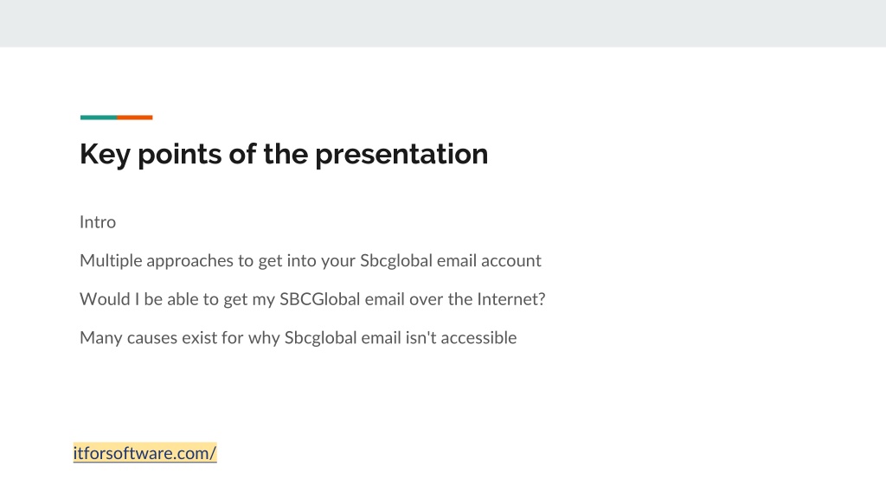Image resolution: width=886 pixels, height=498 pixels.
Task: Select the 'Would I be able to get' line
Action: click(x=312, y=299)
